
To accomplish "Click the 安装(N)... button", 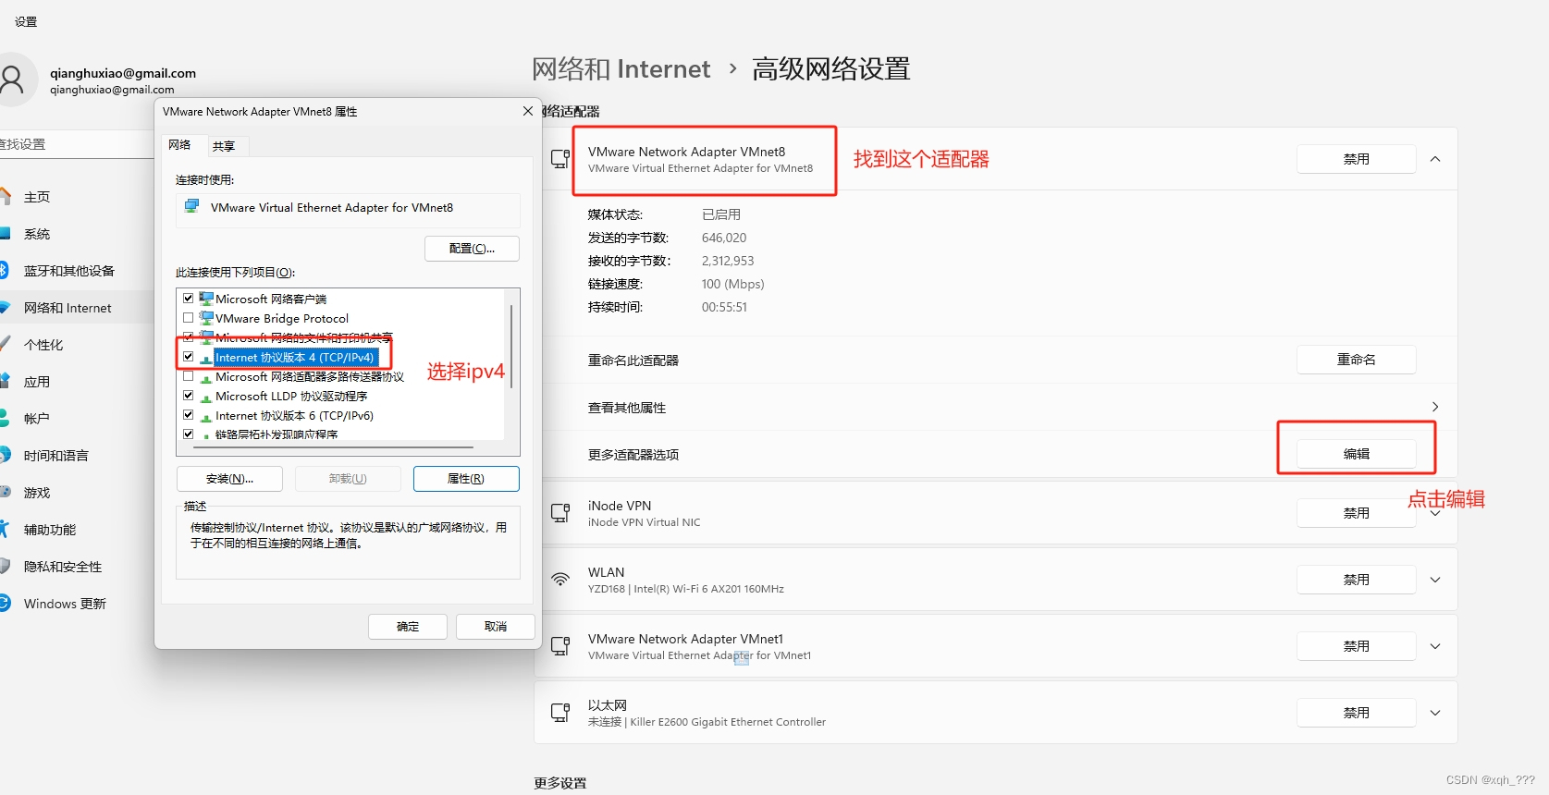I will [x=229, y=479].
